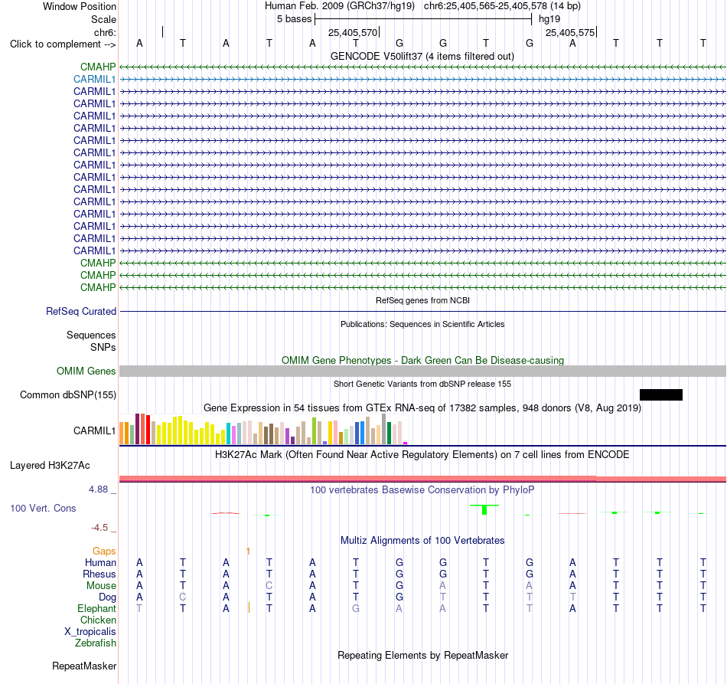Click the 'Window Position' label

(x=80, y=6)
